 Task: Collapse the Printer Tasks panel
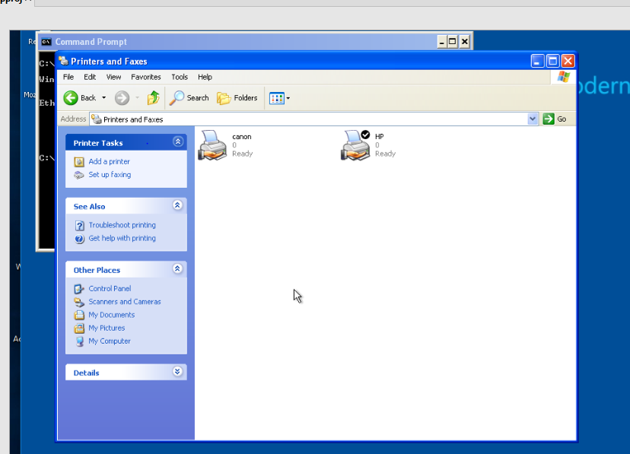178,142
